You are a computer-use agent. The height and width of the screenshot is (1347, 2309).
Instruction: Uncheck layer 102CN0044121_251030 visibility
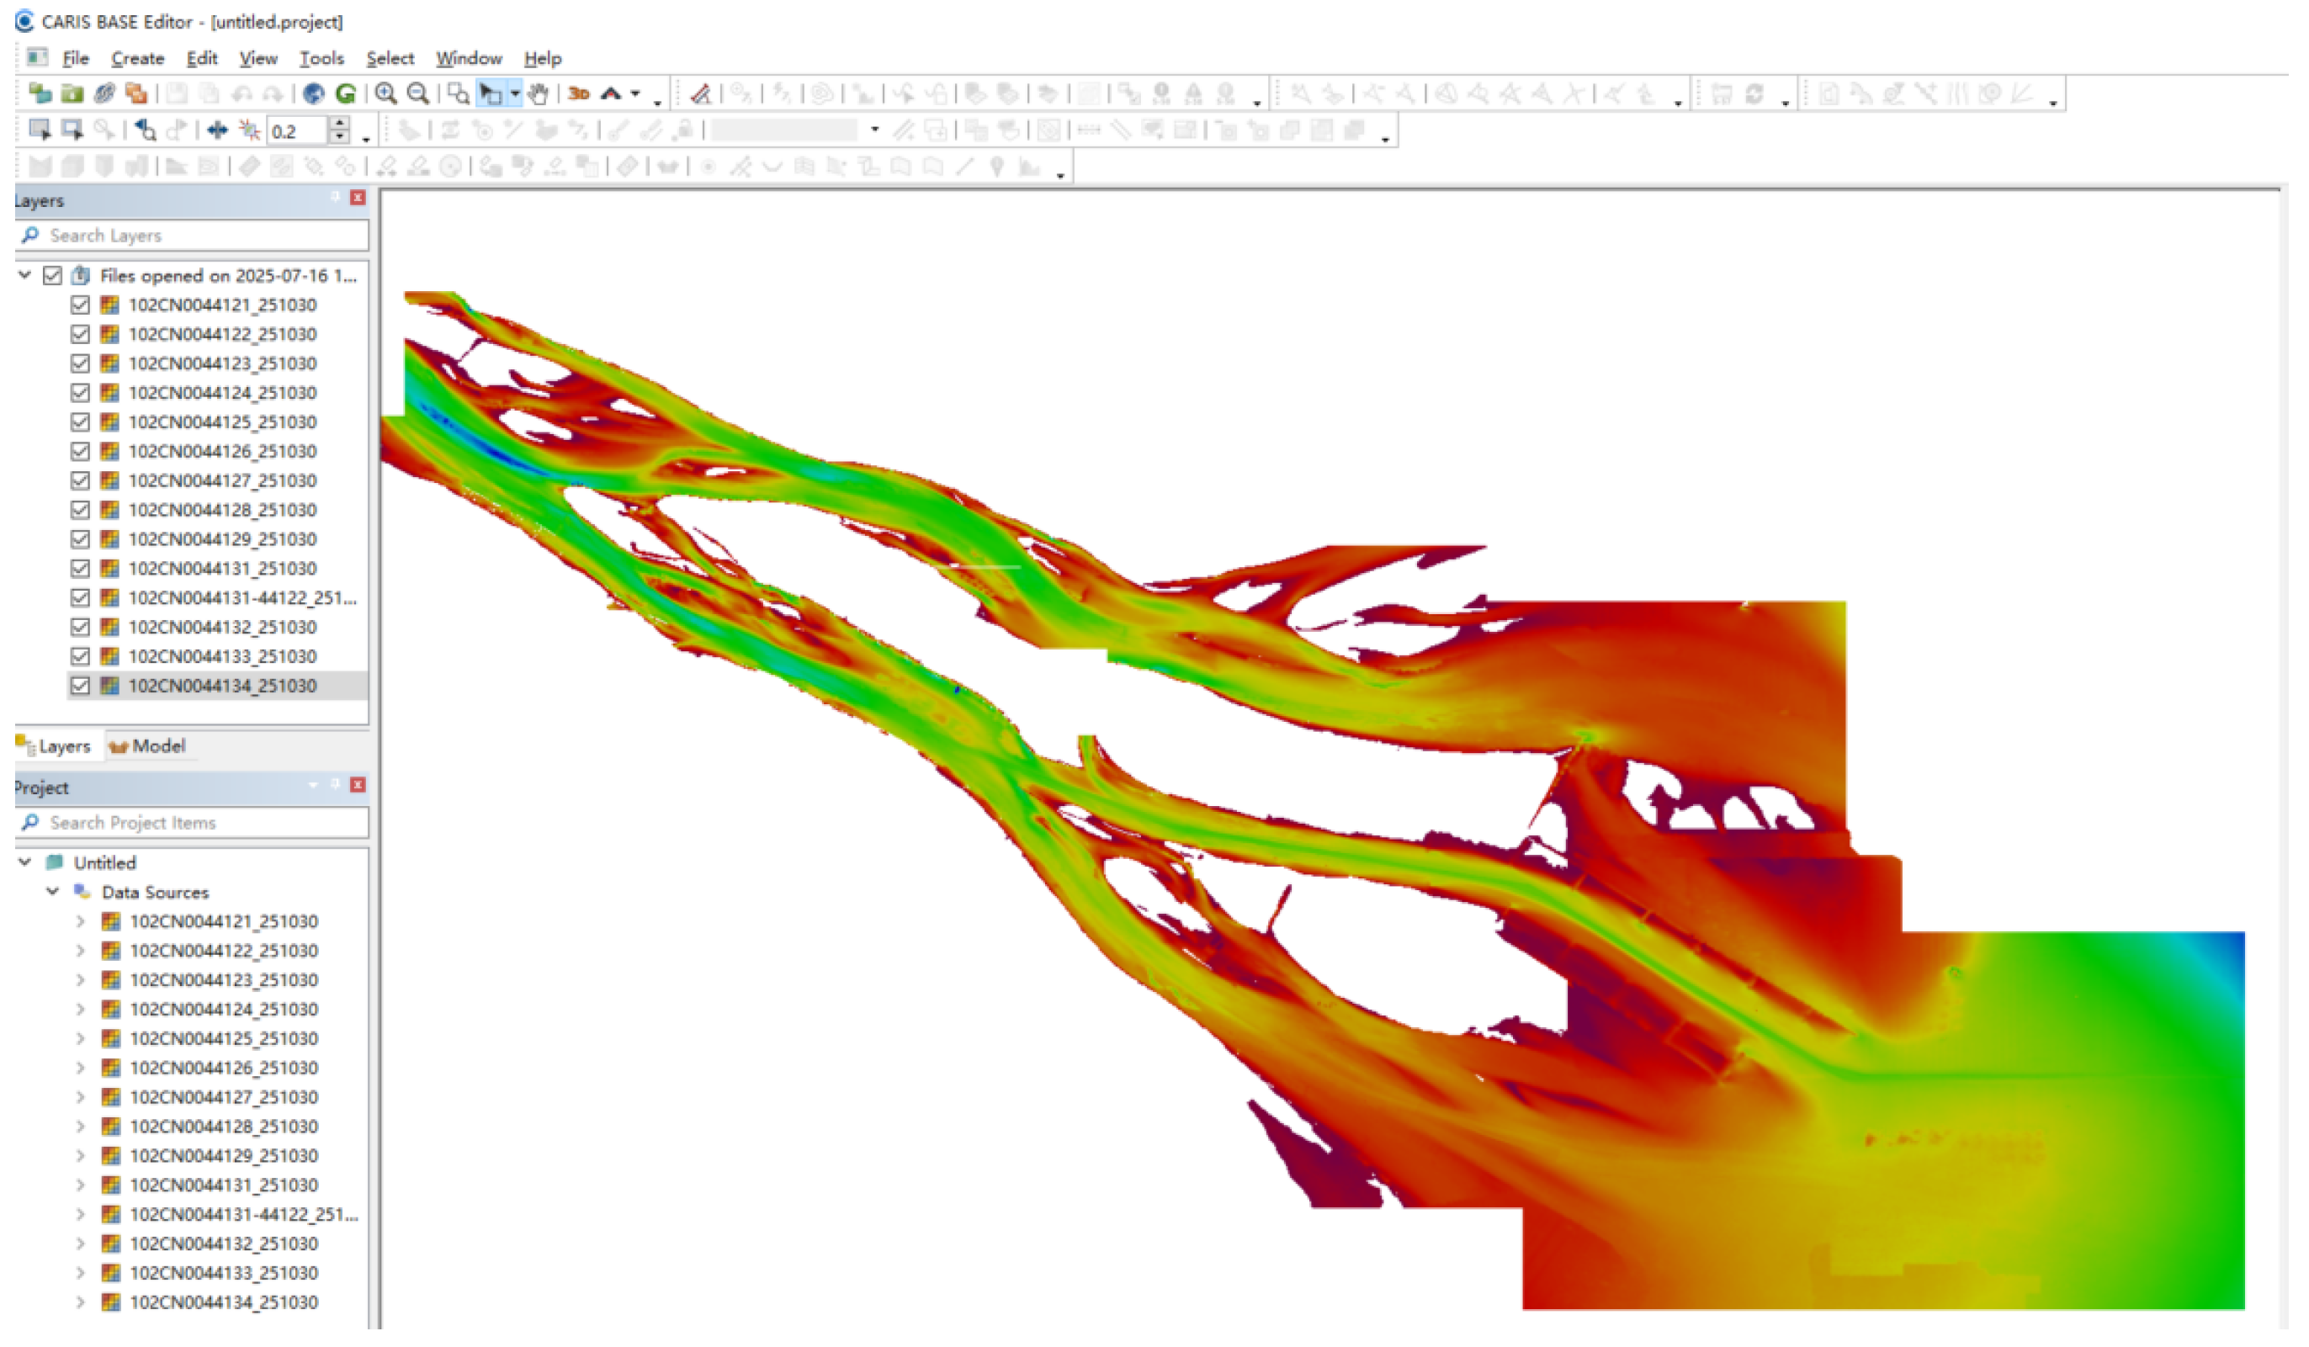click(x=81, y=305)
